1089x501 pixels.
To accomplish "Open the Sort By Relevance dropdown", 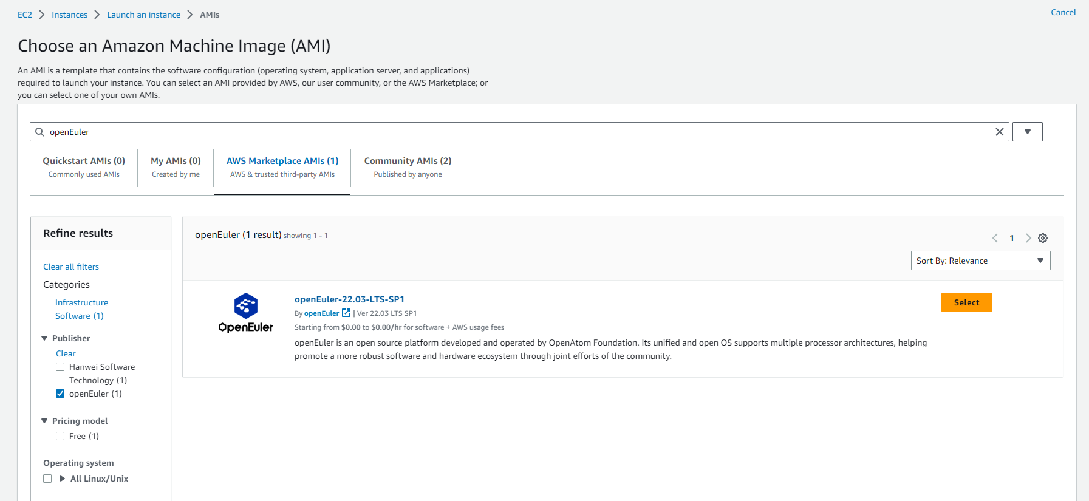I will pos(980,261).
